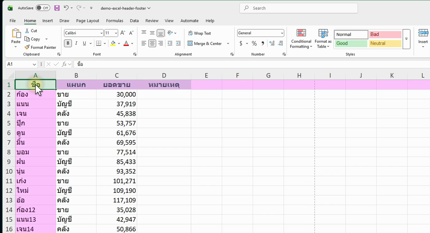Image resolution: width=430 pixels, height=233 pixels.
Task: Click the Orientation text angle icon
Action: click(x=170, y=33)
